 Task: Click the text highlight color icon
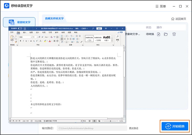tap(45, 41)
